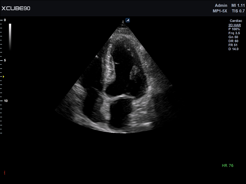
Task: Open the DR 60 dynamic range selector
Action: [234, 41]
